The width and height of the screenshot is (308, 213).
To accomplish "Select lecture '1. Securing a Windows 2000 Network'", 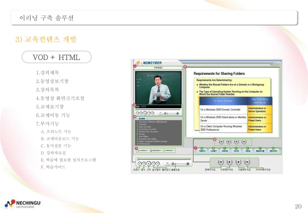I will click(152, 122).
